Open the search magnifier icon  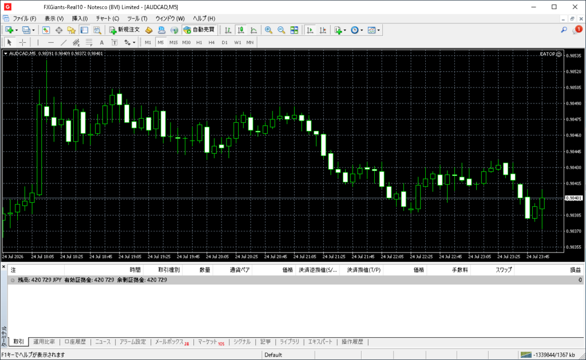click(x=564, y=30)
